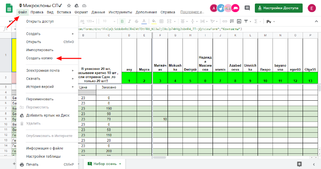This screenshot has height=169, width=321.
Task: Click the insert comment toolbar icon
Action: point(232,21)
